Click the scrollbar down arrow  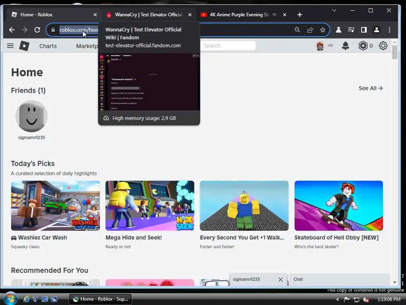tap(395, 282)
